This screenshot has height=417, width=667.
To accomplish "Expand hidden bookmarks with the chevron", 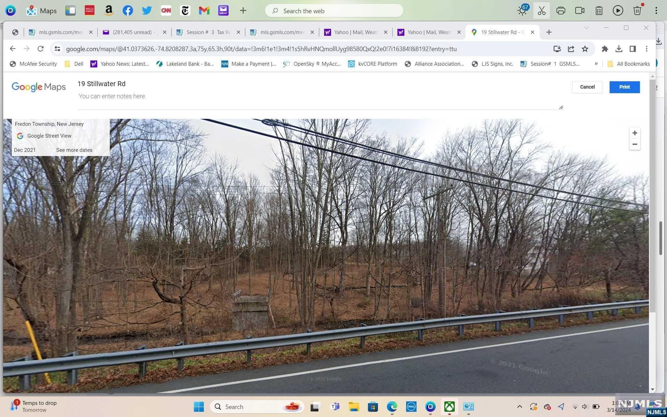I will (596, 64).
